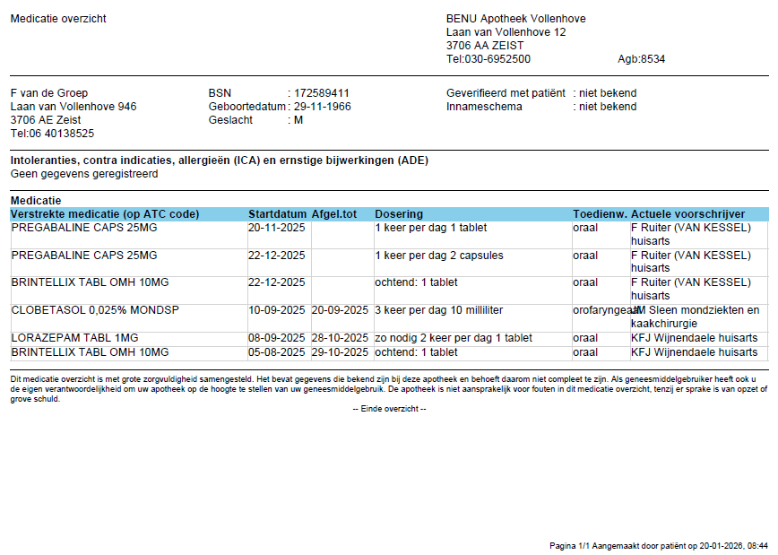Click the BSN number "172589411"

pyautogui.click(x=322, y=93)
